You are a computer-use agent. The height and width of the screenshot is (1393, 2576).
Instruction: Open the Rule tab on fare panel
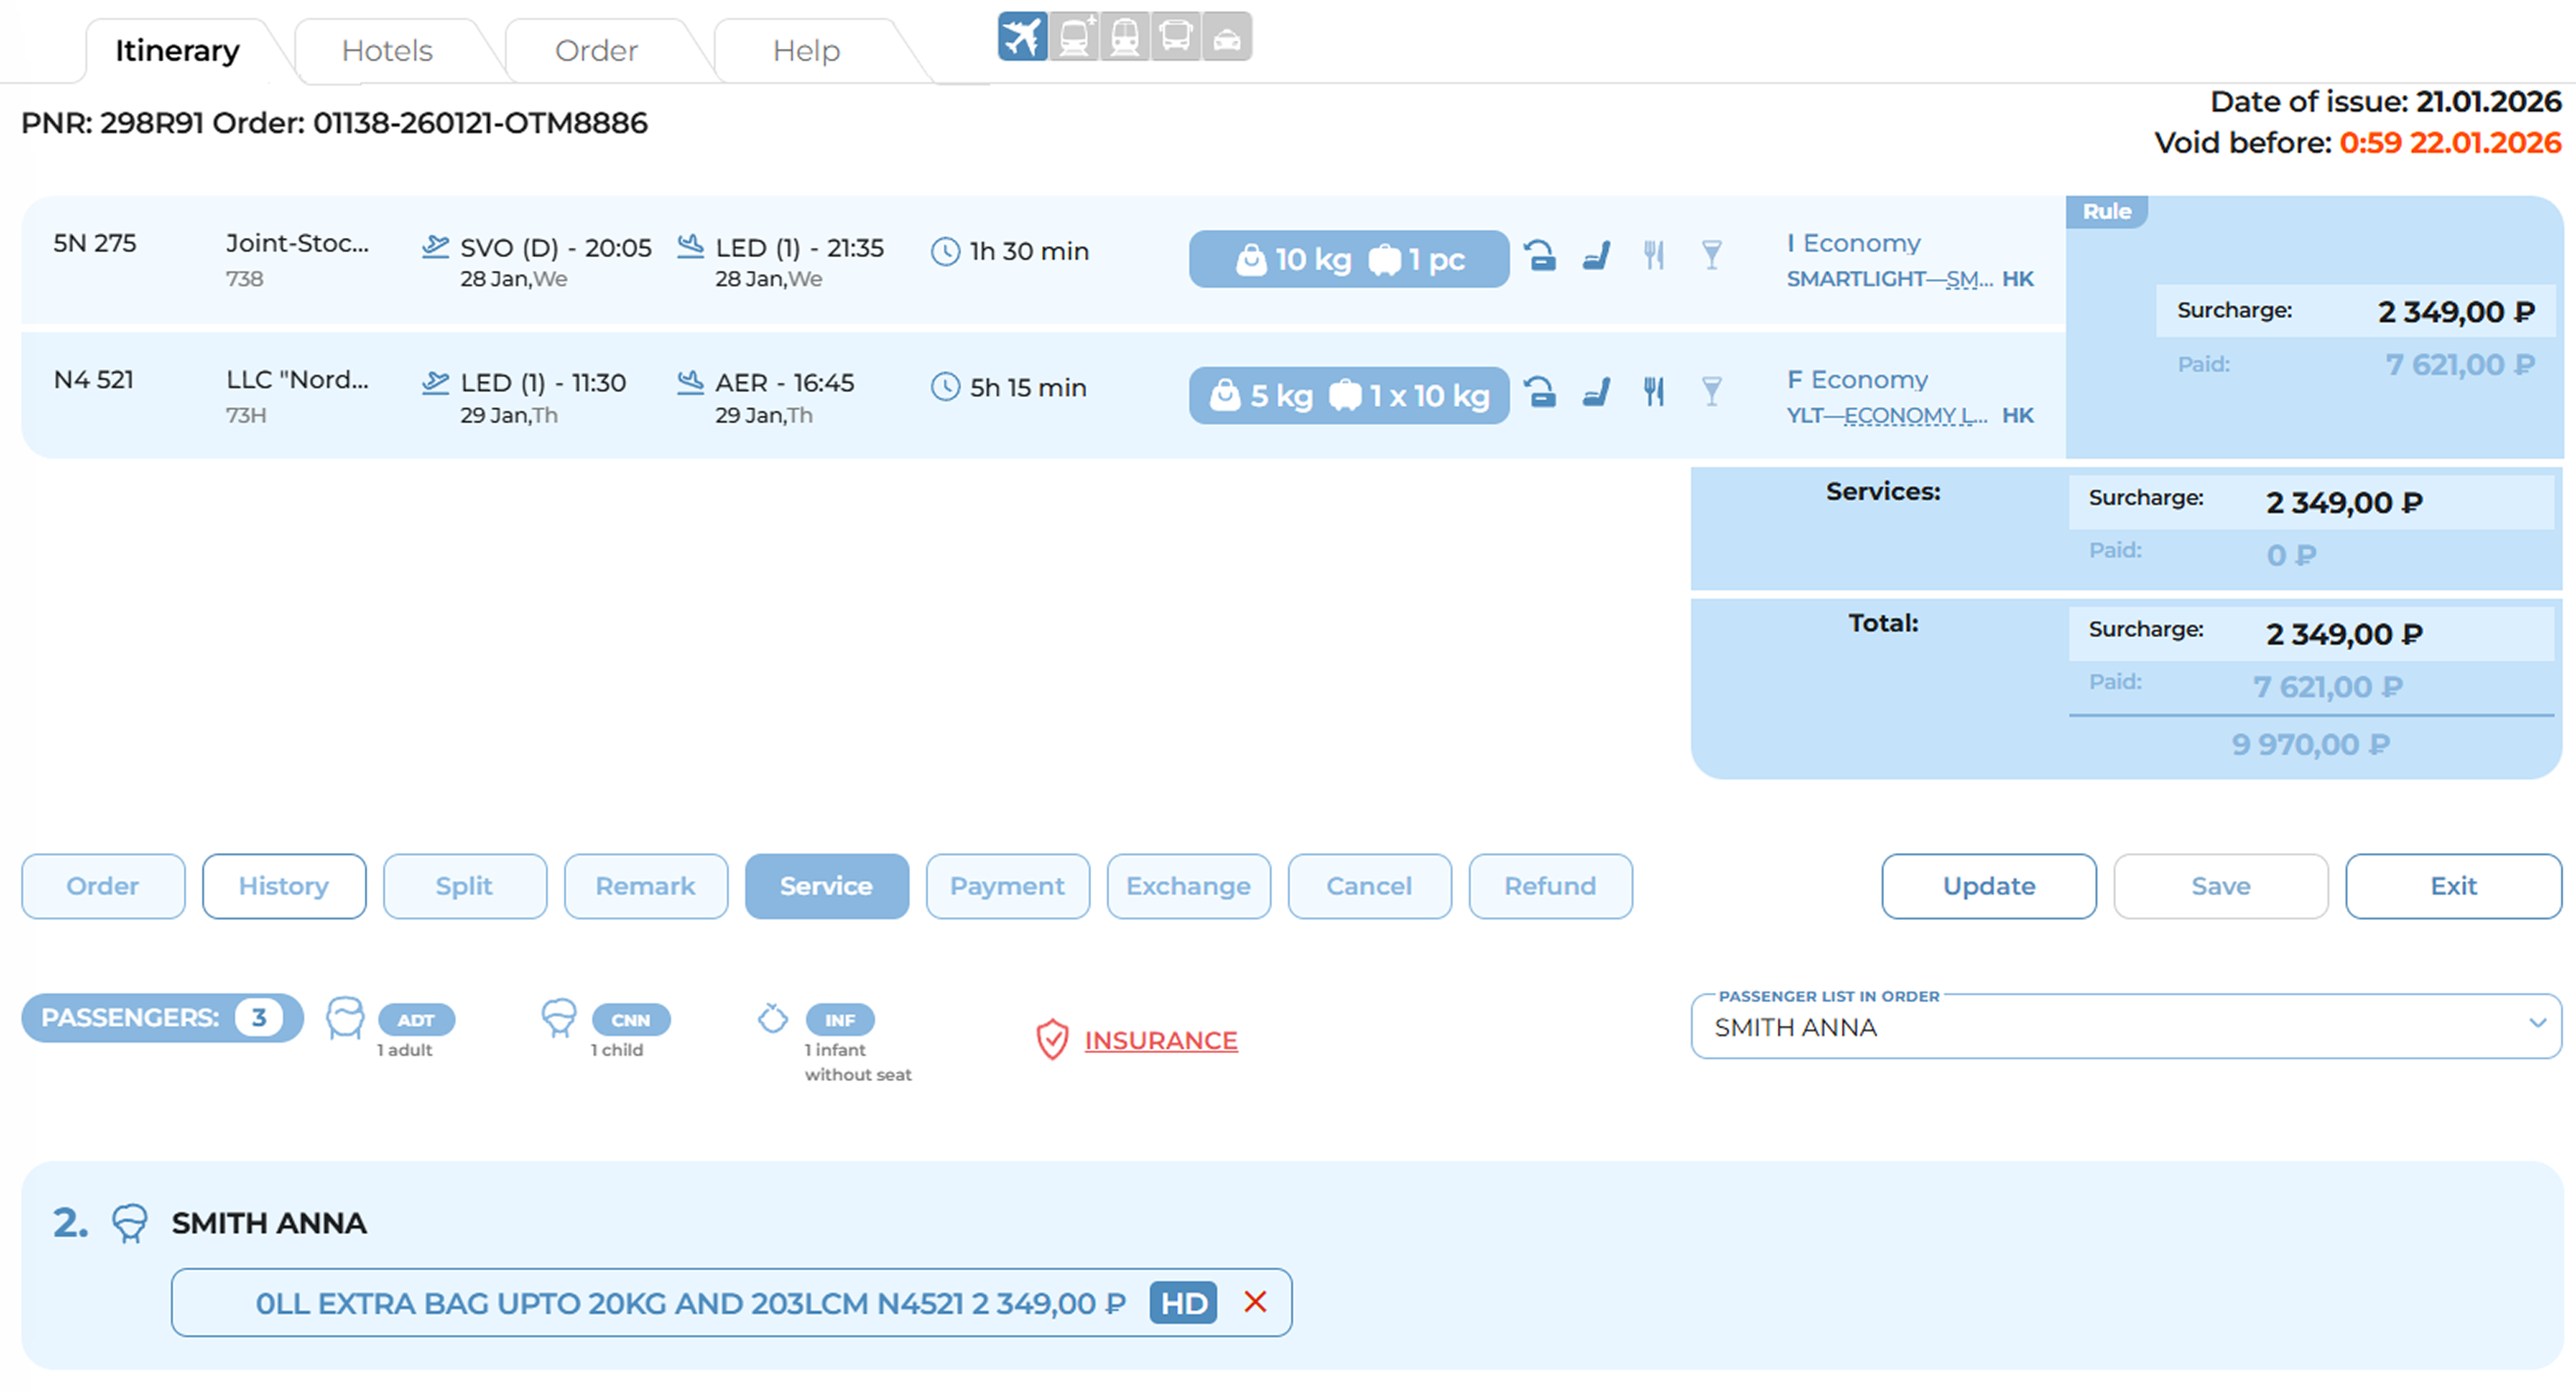[2106, 211]
